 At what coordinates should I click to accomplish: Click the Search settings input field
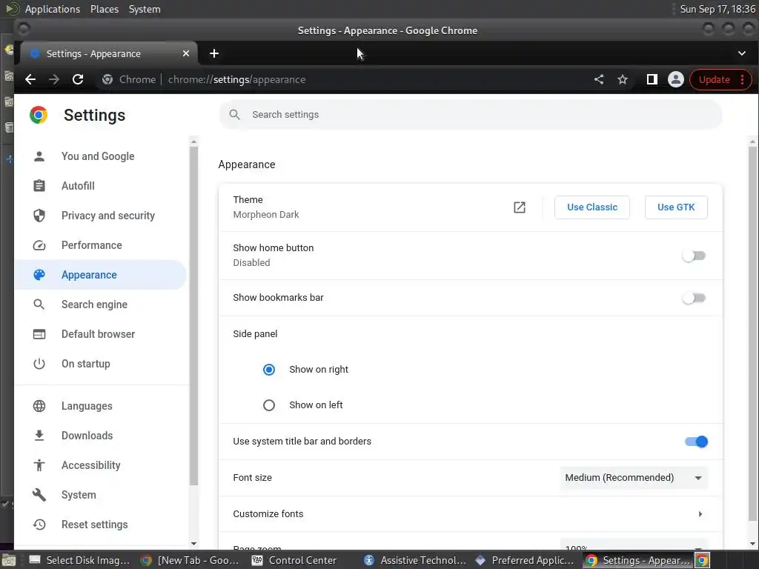[471, 115]
